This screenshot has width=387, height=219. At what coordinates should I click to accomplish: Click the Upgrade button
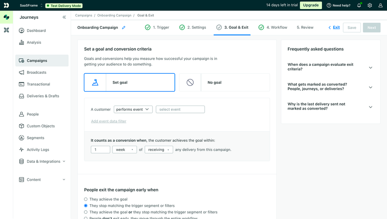311,5
